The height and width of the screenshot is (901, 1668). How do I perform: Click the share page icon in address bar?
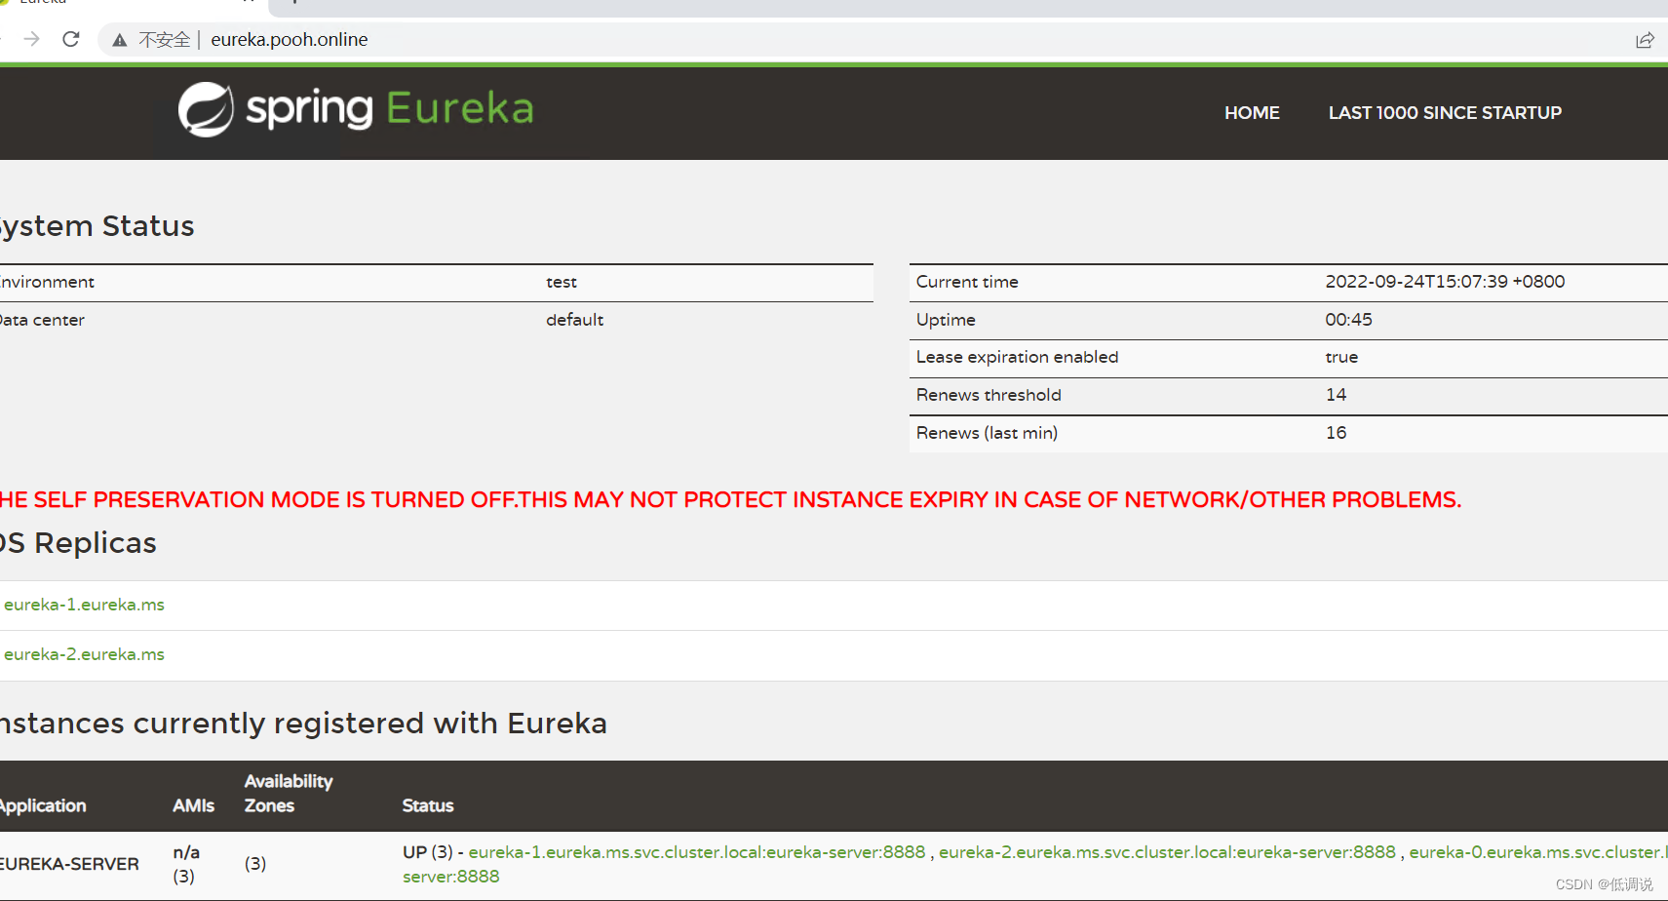1645,40
